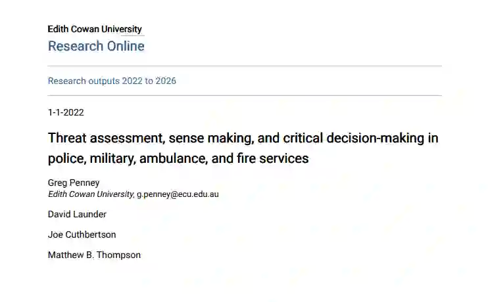Image resolution: width=488 pixels, height=302 pixels.
Task: Click the word "ambulance" in the title
Action: (x=173, y=158)
